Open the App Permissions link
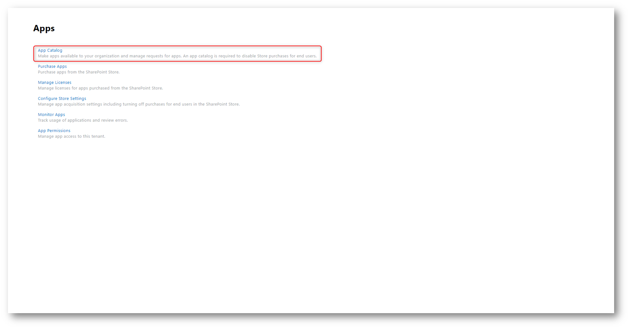This screenshot has height=329, width=630. [54, 131]
